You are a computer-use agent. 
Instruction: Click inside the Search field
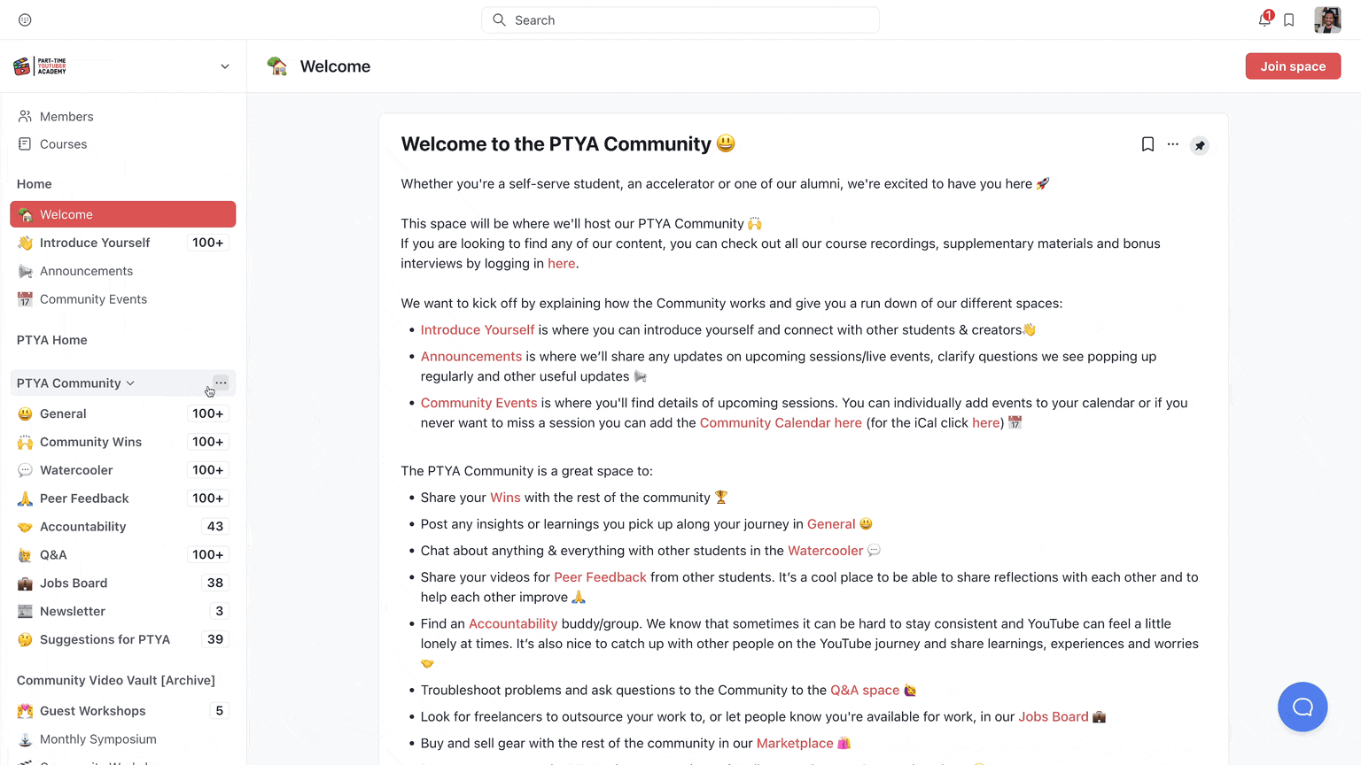[680, 19]
